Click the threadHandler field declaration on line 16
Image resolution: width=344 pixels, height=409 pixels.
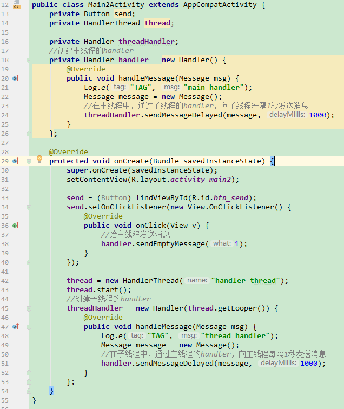tap(147, 41)
